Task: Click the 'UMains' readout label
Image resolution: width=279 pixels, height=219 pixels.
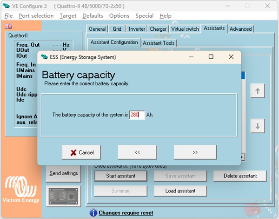Action: point(26,70)
